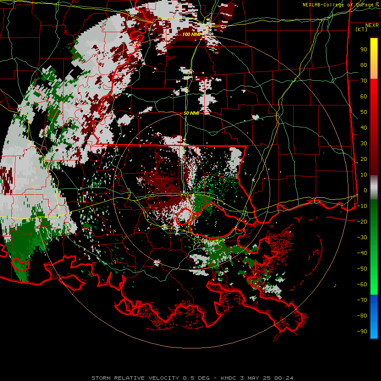Select the NEXR label above the scale
This screenshot has height=381, width=381.
click(x=372, y=25)
